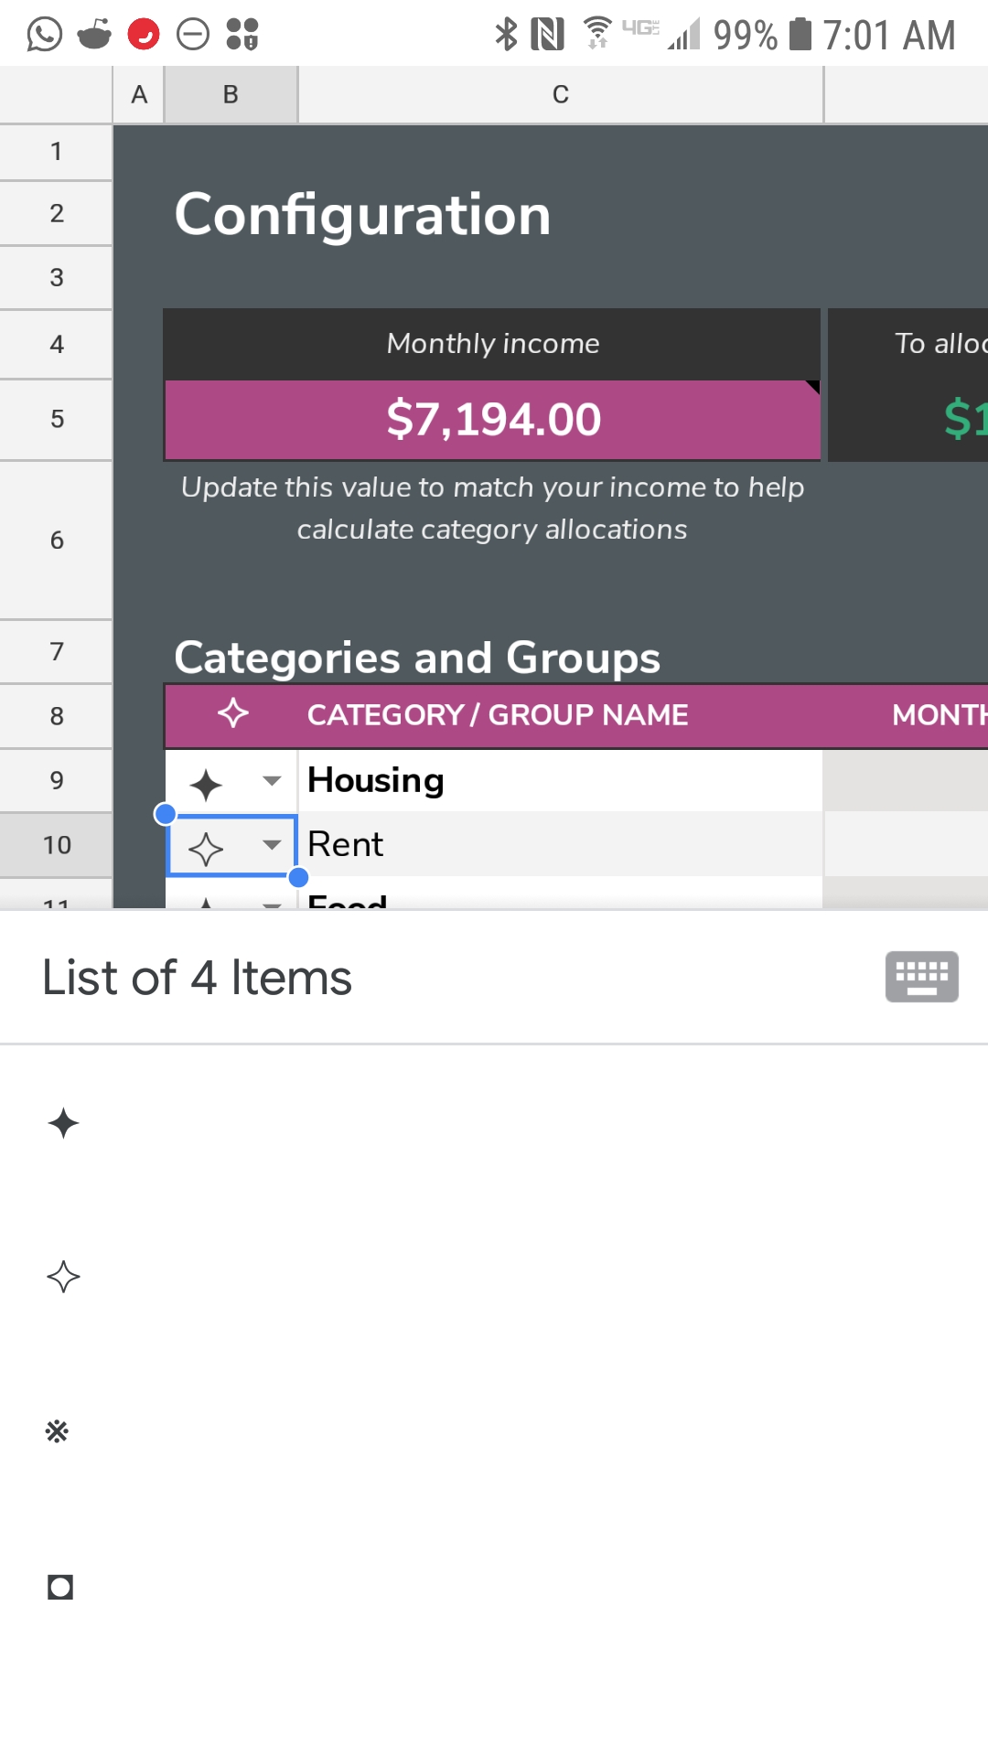Open Reddit notification in status bar
The height and width of the screenshot is (1756, 988).
click(93, 35)
